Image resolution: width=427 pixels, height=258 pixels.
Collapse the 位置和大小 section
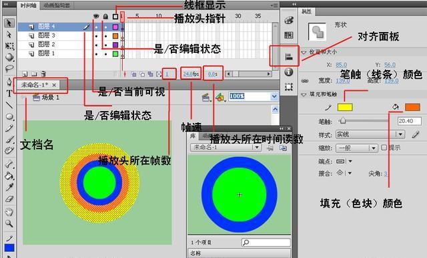tap(304, 52)
